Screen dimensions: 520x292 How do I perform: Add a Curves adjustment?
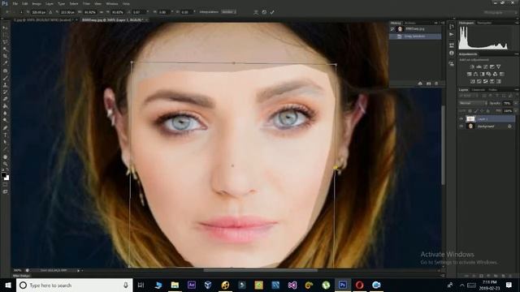(486, 67)
